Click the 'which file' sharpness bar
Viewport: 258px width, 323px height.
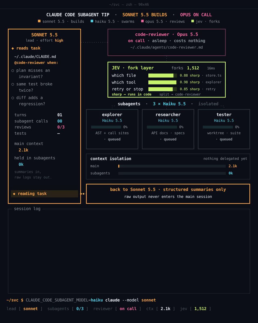click(x=163, y=75)
